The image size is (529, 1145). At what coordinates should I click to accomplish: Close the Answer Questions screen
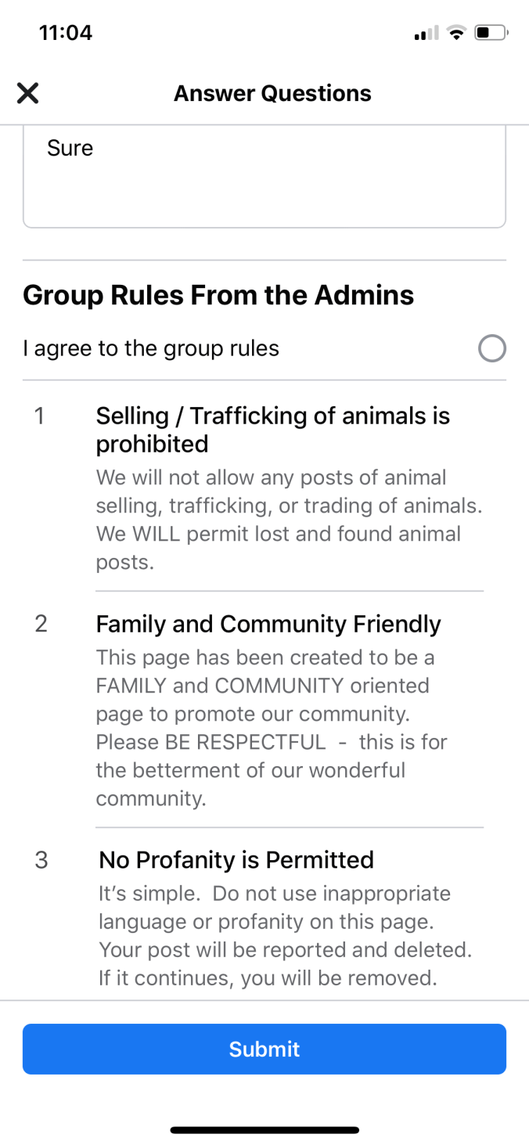(x=27, y=94)
